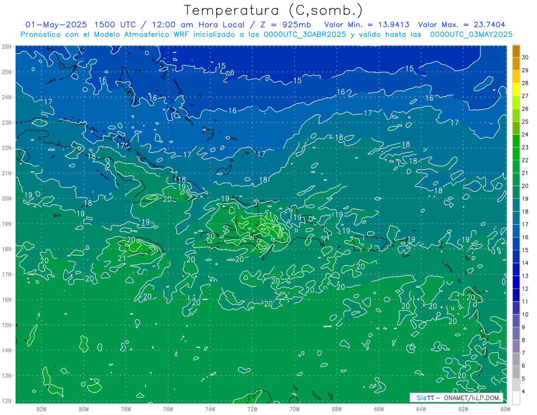Click the 17N latitude label
Screen dimensions: 537x415
[x=6, y=274]
